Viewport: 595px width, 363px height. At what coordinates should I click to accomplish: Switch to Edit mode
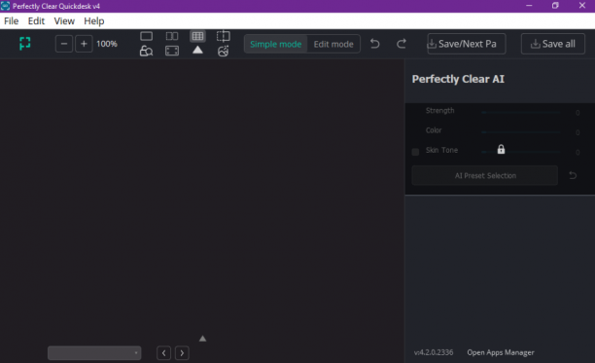333,44
